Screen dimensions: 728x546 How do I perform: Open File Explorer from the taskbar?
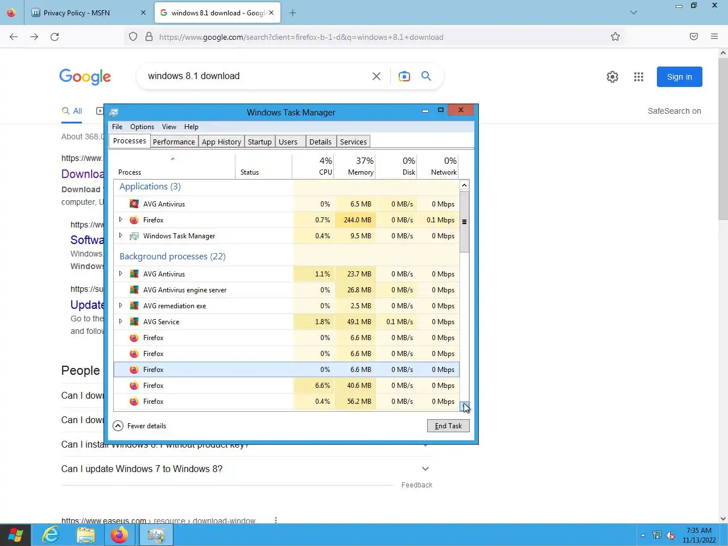tap(85, 535)
